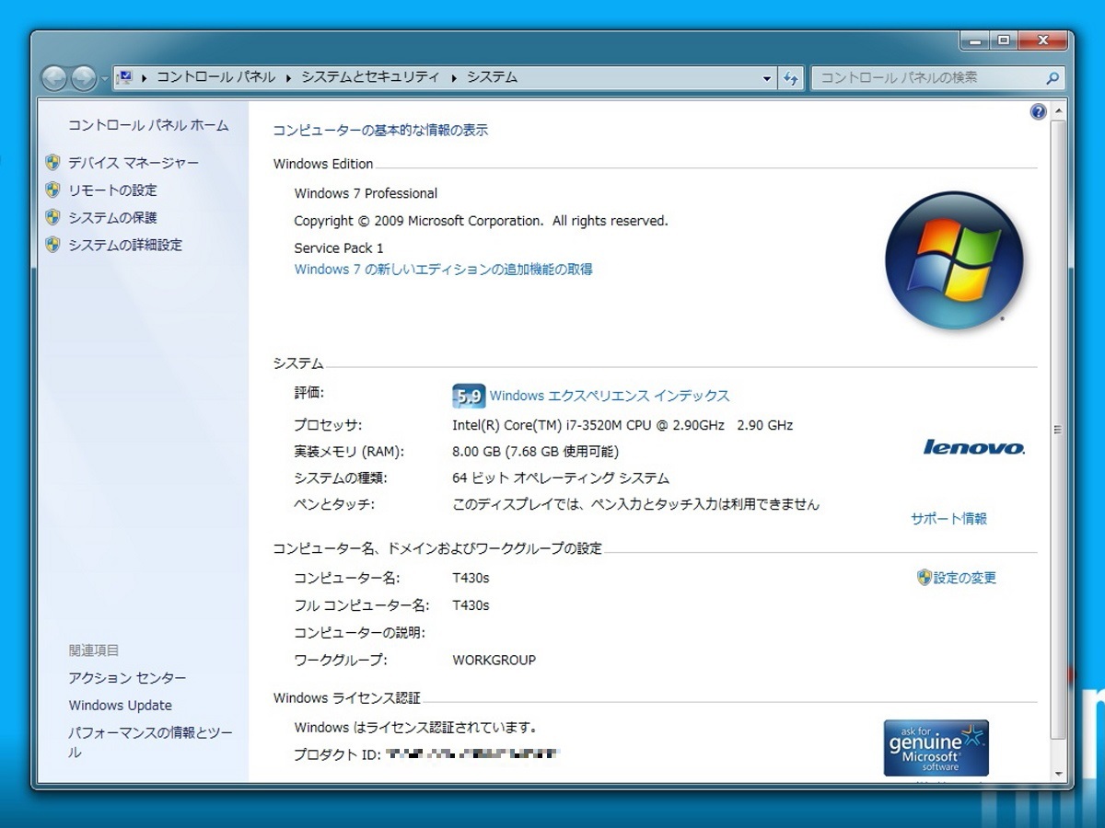Open サポート情報 link
Viewport: 1105px width, 828px height.
pyautogui.click(x=948, y=519)
